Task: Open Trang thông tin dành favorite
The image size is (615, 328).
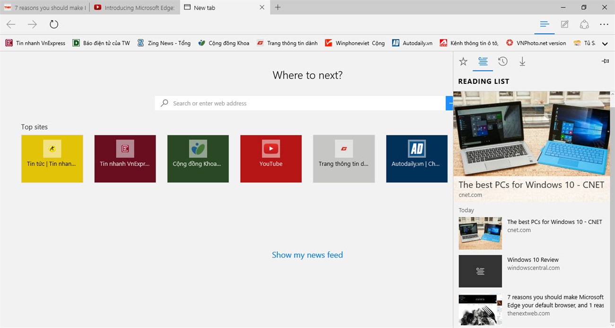Action: pos(287,43)
